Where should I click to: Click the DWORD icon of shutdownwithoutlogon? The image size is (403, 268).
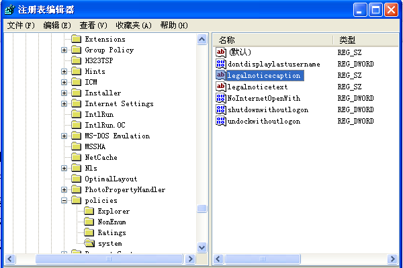[x=221, y=109]
